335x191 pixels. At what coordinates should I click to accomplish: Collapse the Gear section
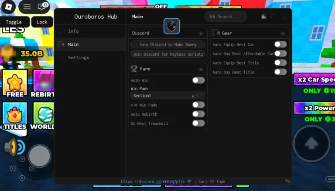coord(283,33)
